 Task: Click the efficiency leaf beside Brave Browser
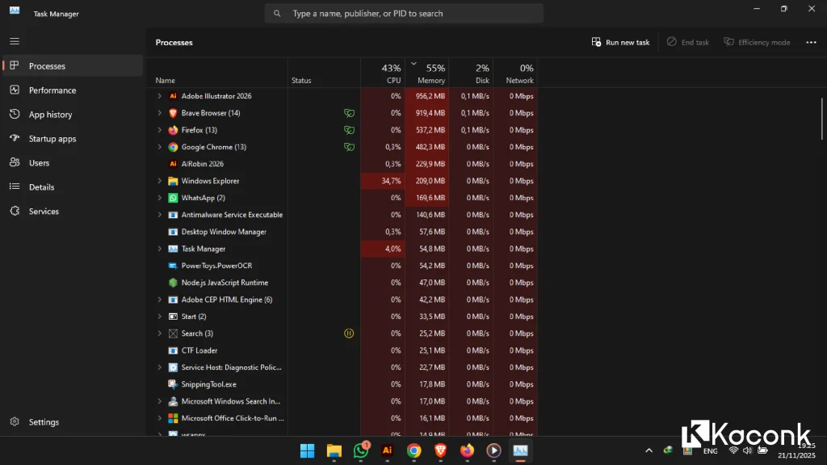(x=349, y=113)
